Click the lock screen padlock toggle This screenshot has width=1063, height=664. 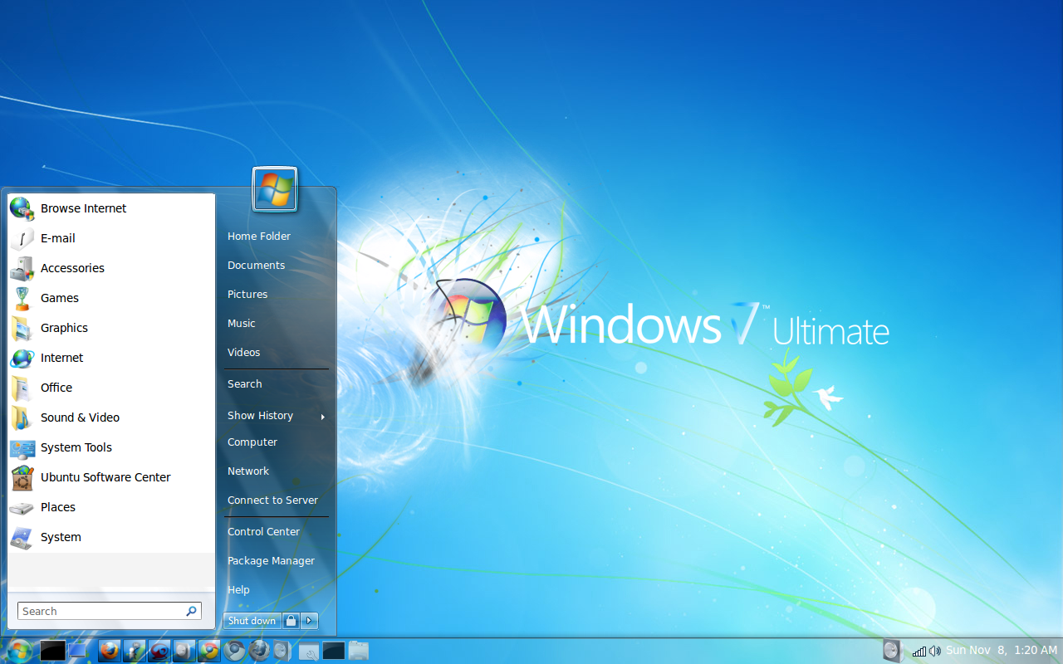coord(291,620)
